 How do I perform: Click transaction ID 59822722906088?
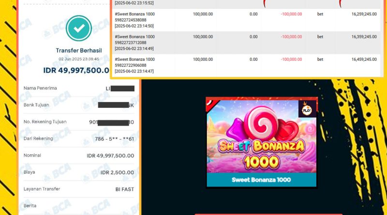coord(131,65)
